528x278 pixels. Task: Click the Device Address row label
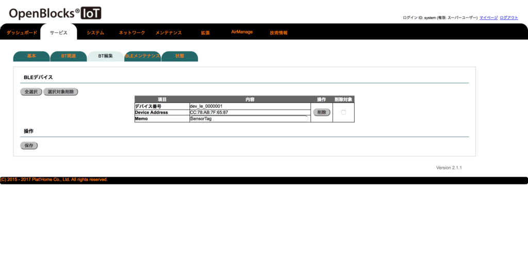151,112
